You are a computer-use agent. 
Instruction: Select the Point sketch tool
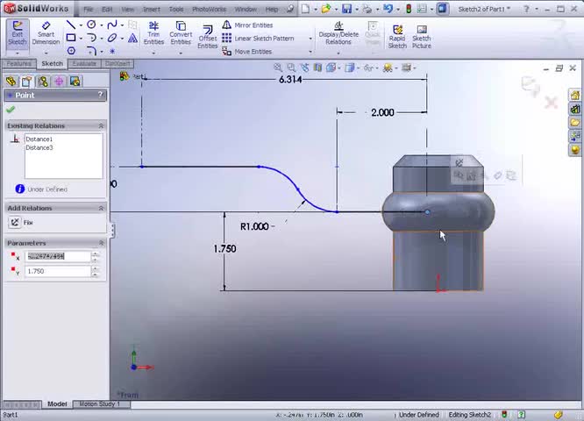tap(112, 51)
